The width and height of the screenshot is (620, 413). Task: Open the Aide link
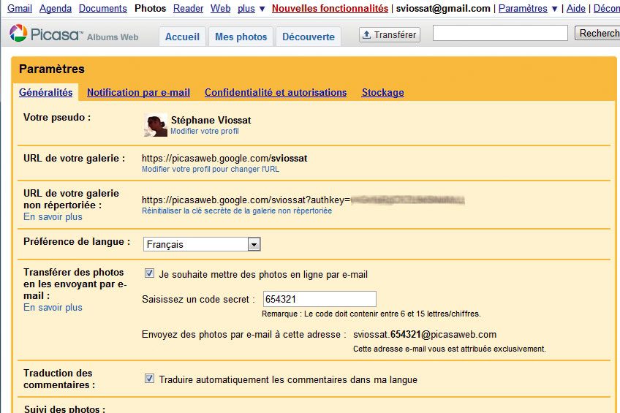[575, 8]
